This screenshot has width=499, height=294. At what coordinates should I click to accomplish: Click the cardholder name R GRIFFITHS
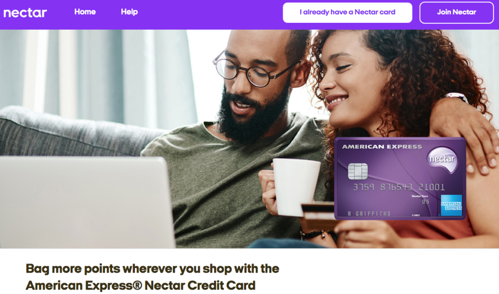click(x=369, y=214)
